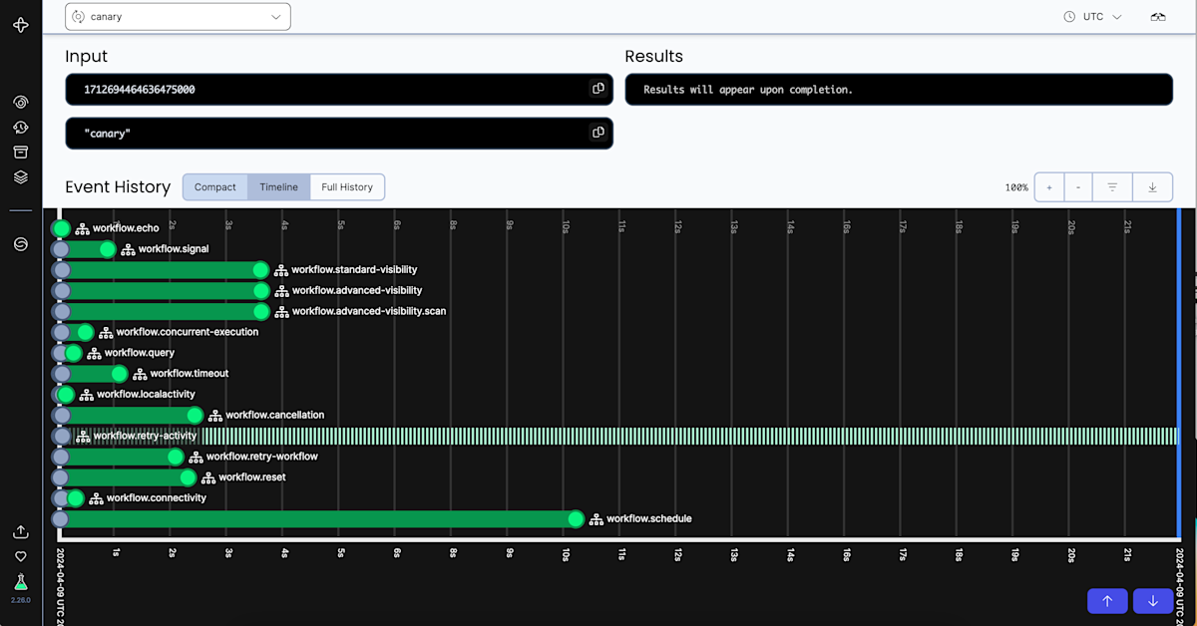This screenshot has height=626, width=1197.
Task: Open Batch Operations archive icon in sidebar
Action: (20, 153)
